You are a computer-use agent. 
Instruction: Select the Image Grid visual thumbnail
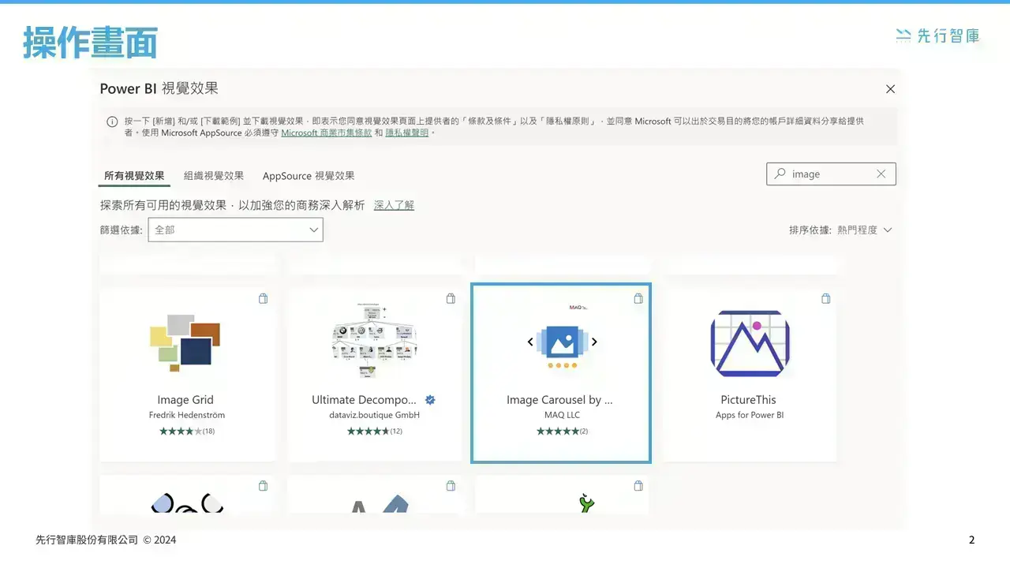185,342
